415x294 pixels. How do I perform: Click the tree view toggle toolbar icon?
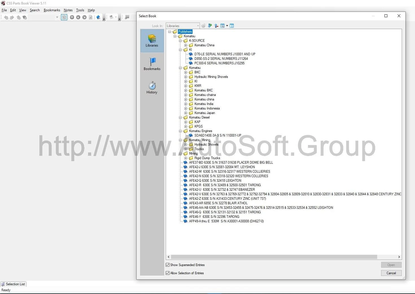click(64, 17)
